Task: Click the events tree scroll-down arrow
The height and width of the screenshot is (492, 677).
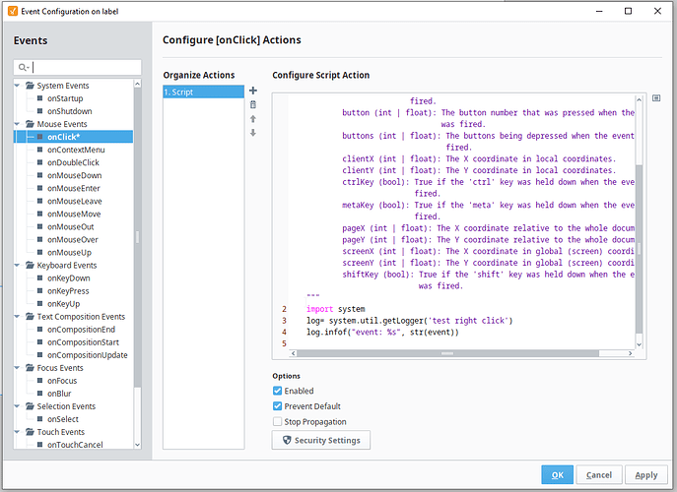Action: coord(137,445)
